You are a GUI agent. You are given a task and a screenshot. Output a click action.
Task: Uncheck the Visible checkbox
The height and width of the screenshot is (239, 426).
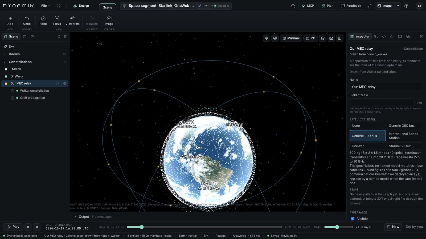(x=353, y=219)
